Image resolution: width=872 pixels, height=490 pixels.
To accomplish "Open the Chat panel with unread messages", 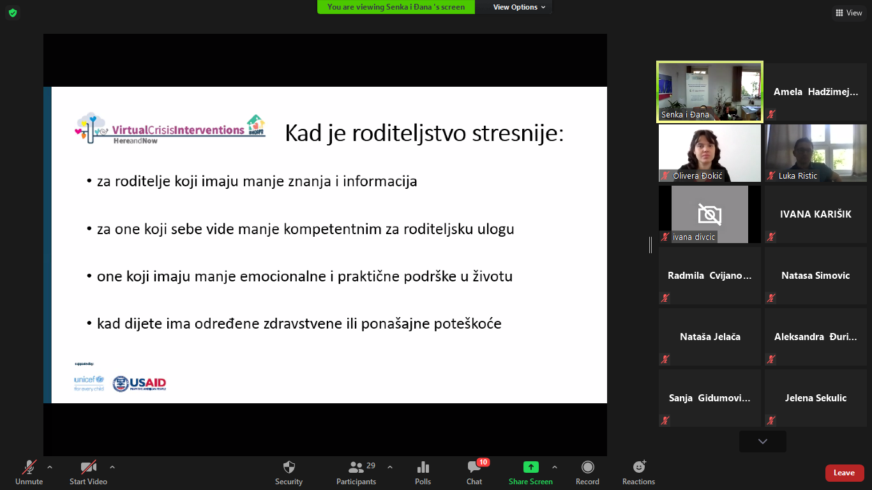I will [474, 473].
